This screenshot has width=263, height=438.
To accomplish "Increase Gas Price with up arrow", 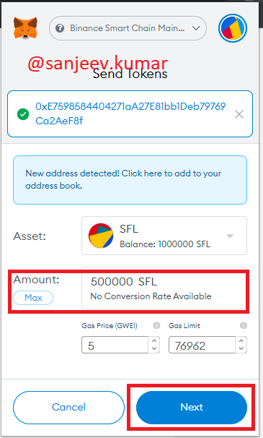I will point(154,341).
